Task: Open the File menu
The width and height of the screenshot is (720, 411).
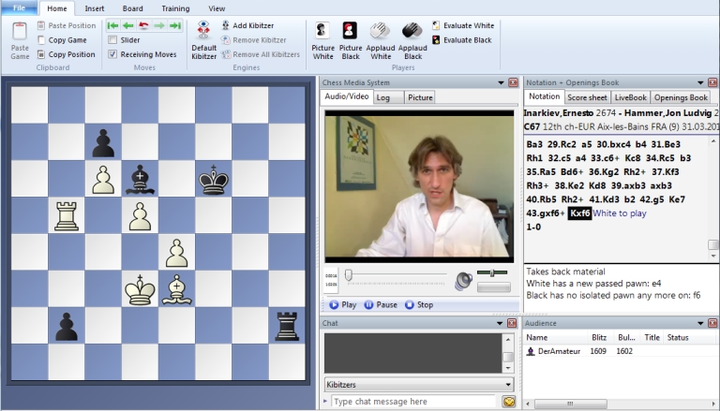Action: 19,7
